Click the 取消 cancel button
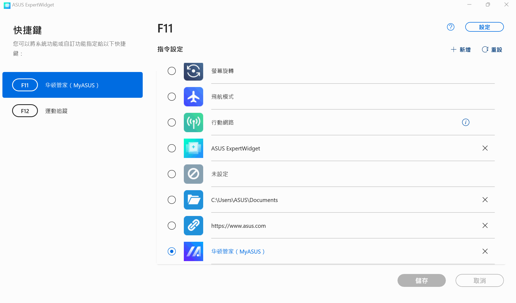 (479, 280)
